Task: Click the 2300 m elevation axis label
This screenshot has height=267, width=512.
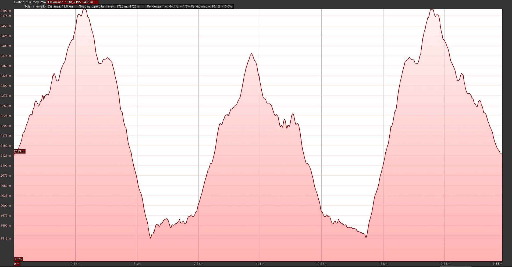Action: (6, 86)
